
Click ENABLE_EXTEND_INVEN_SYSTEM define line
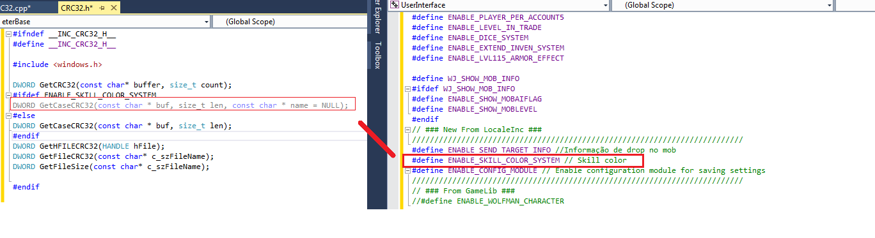point(488,48)
